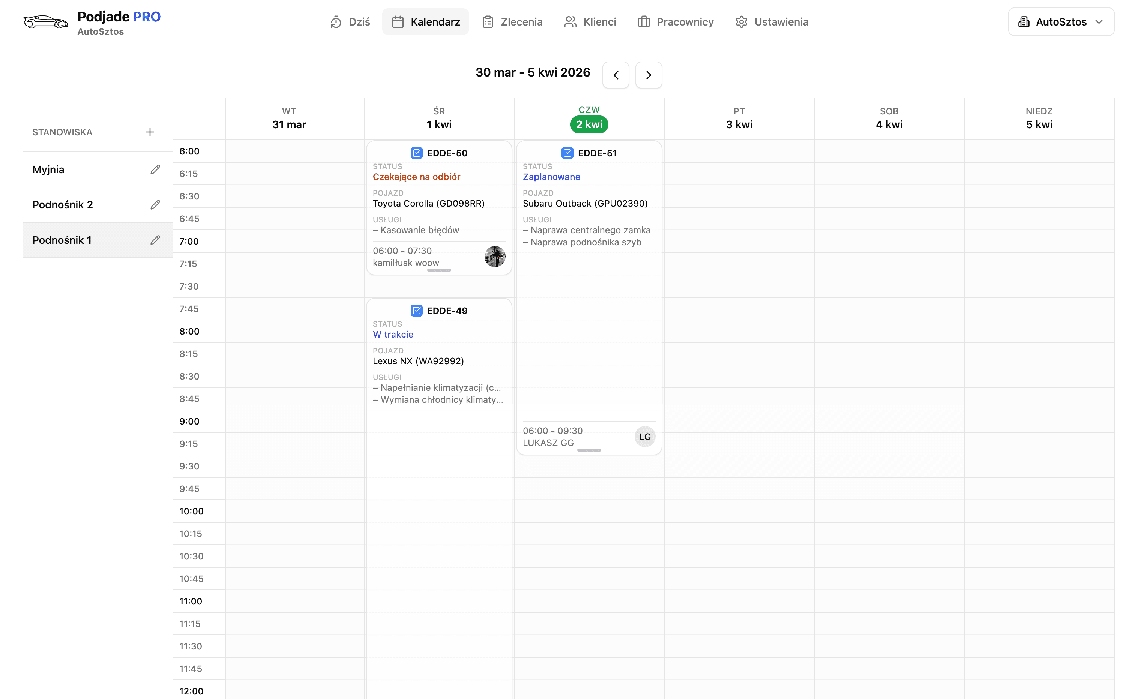Click the Podjade PRO car logo
1138x699 pixels.
[x=45, y=22]
